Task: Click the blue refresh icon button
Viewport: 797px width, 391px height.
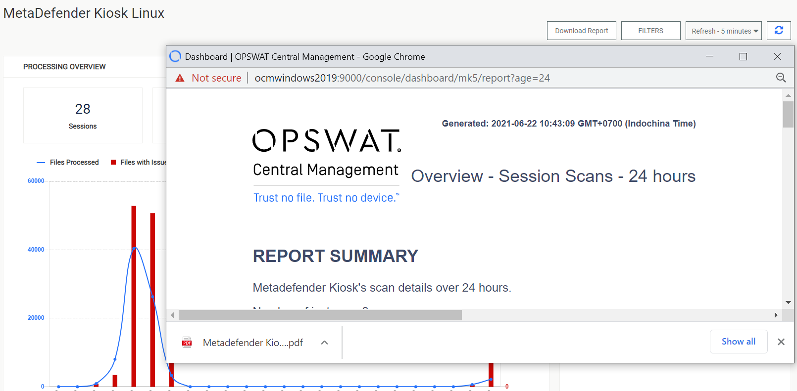Action: pos(779,31)
